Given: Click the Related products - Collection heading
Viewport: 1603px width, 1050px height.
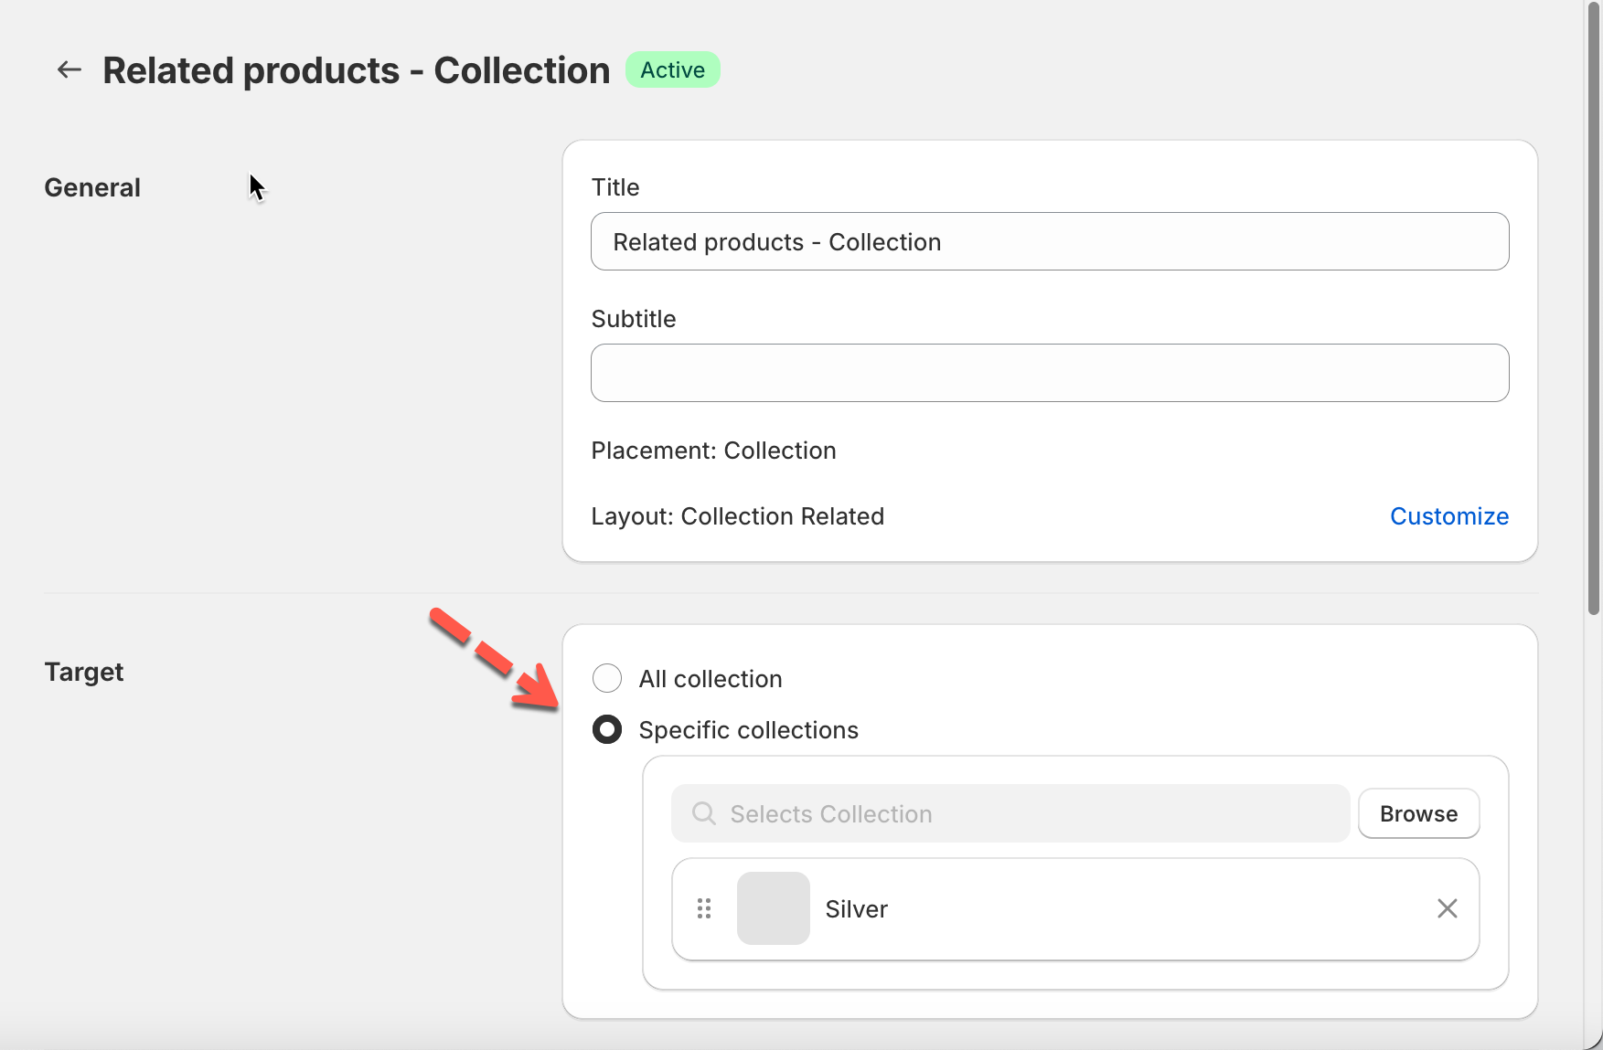Looking at the screenshot, I should 356,70.
